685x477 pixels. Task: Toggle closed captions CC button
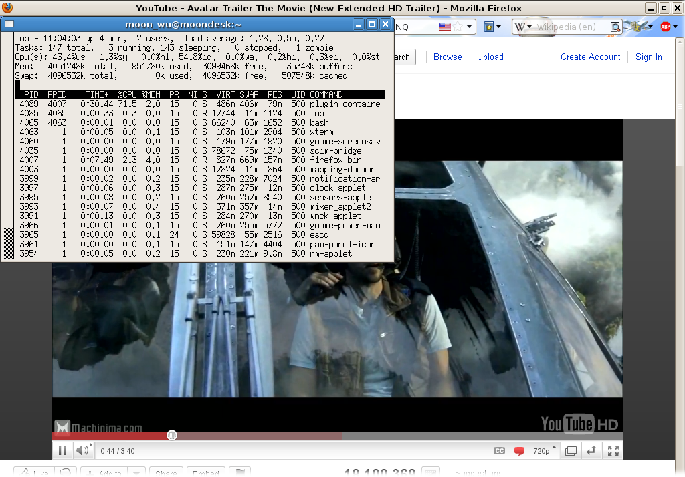click(499, 451)
